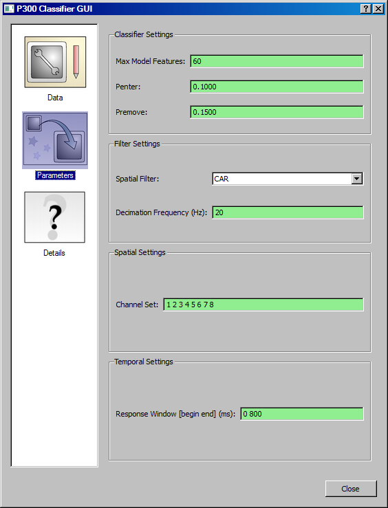Click the Details label in sidebar
Viewport: 388px width, 508px height.
[54, 253]
